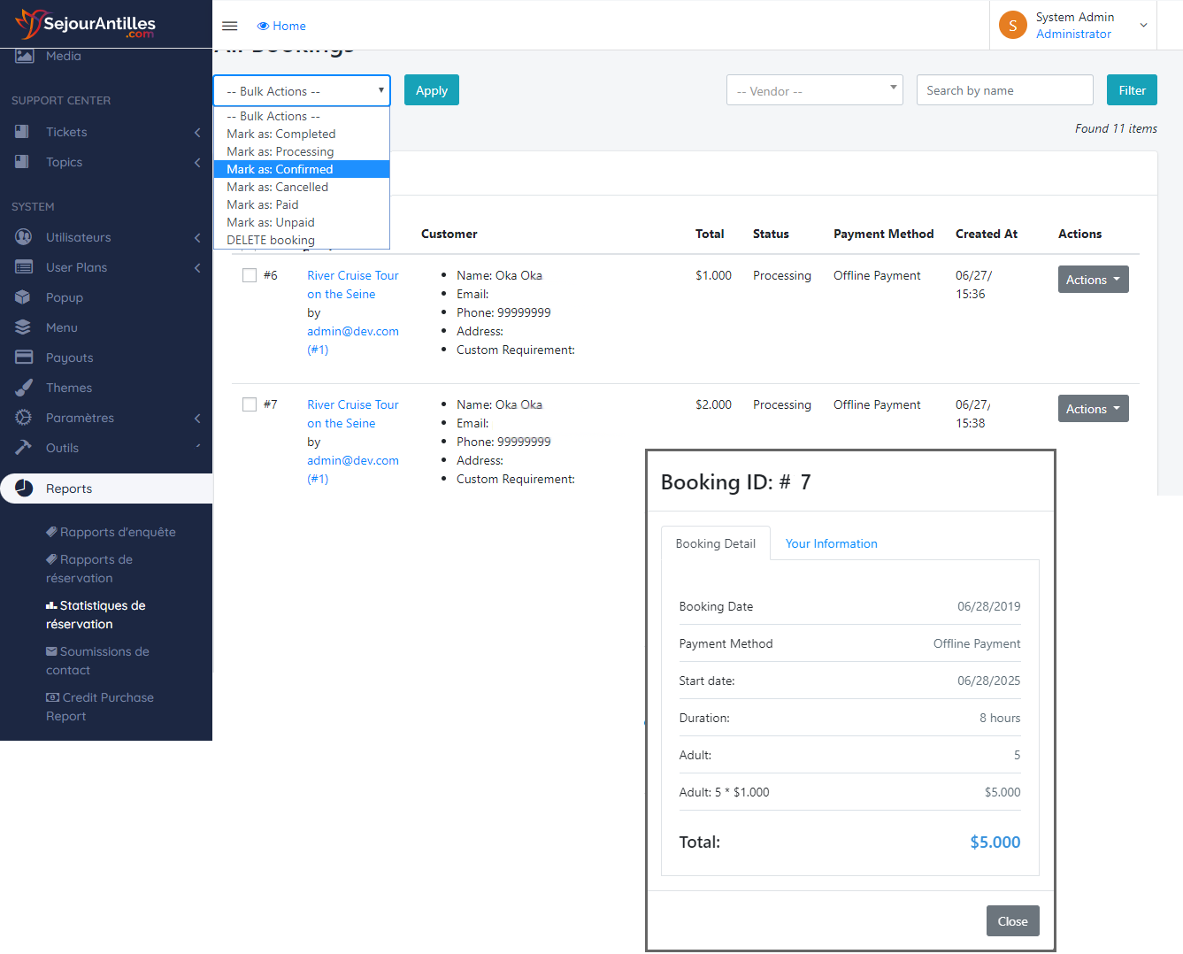Viewport: 1183px width, 954px height.
Task: Click the Search by name field
Action: (1004, 90)
